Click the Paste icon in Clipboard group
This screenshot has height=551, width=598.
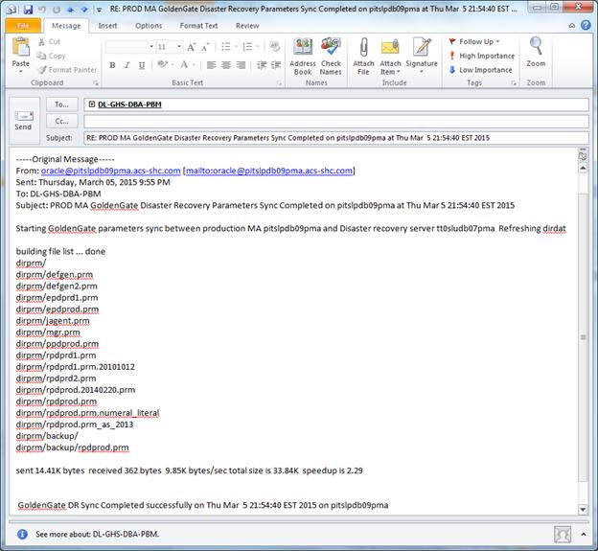tap(20, 51)
